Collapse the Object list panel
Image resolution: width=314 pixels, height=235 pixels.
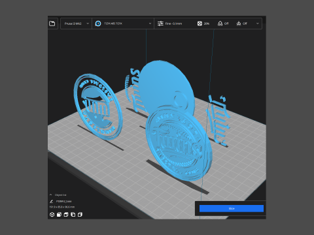(x=51, y=195)
